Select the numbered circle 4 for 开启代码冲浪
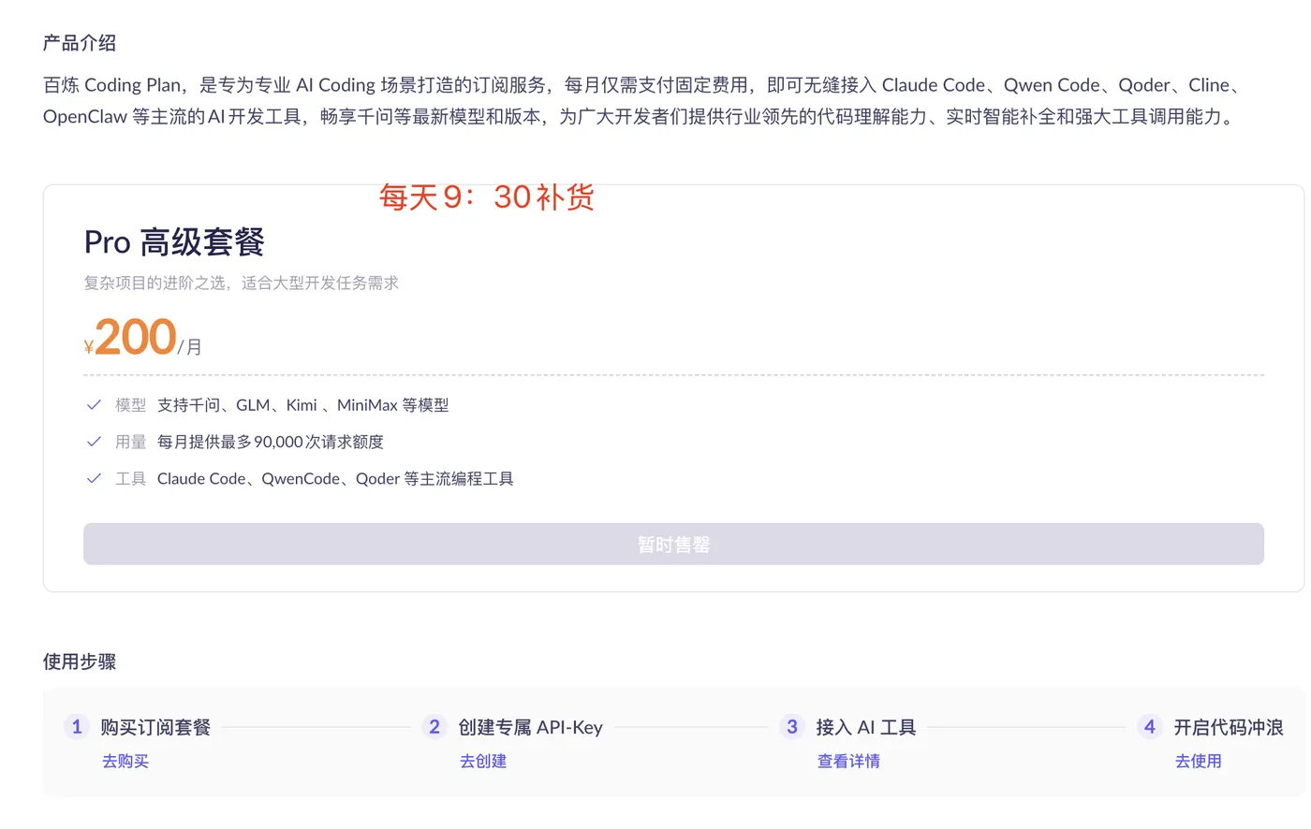The image size is (1311, 829). click(1149, 727)
